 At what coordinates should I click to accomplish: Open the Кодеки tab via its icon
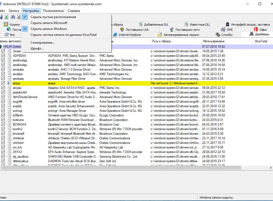[6, 24]
